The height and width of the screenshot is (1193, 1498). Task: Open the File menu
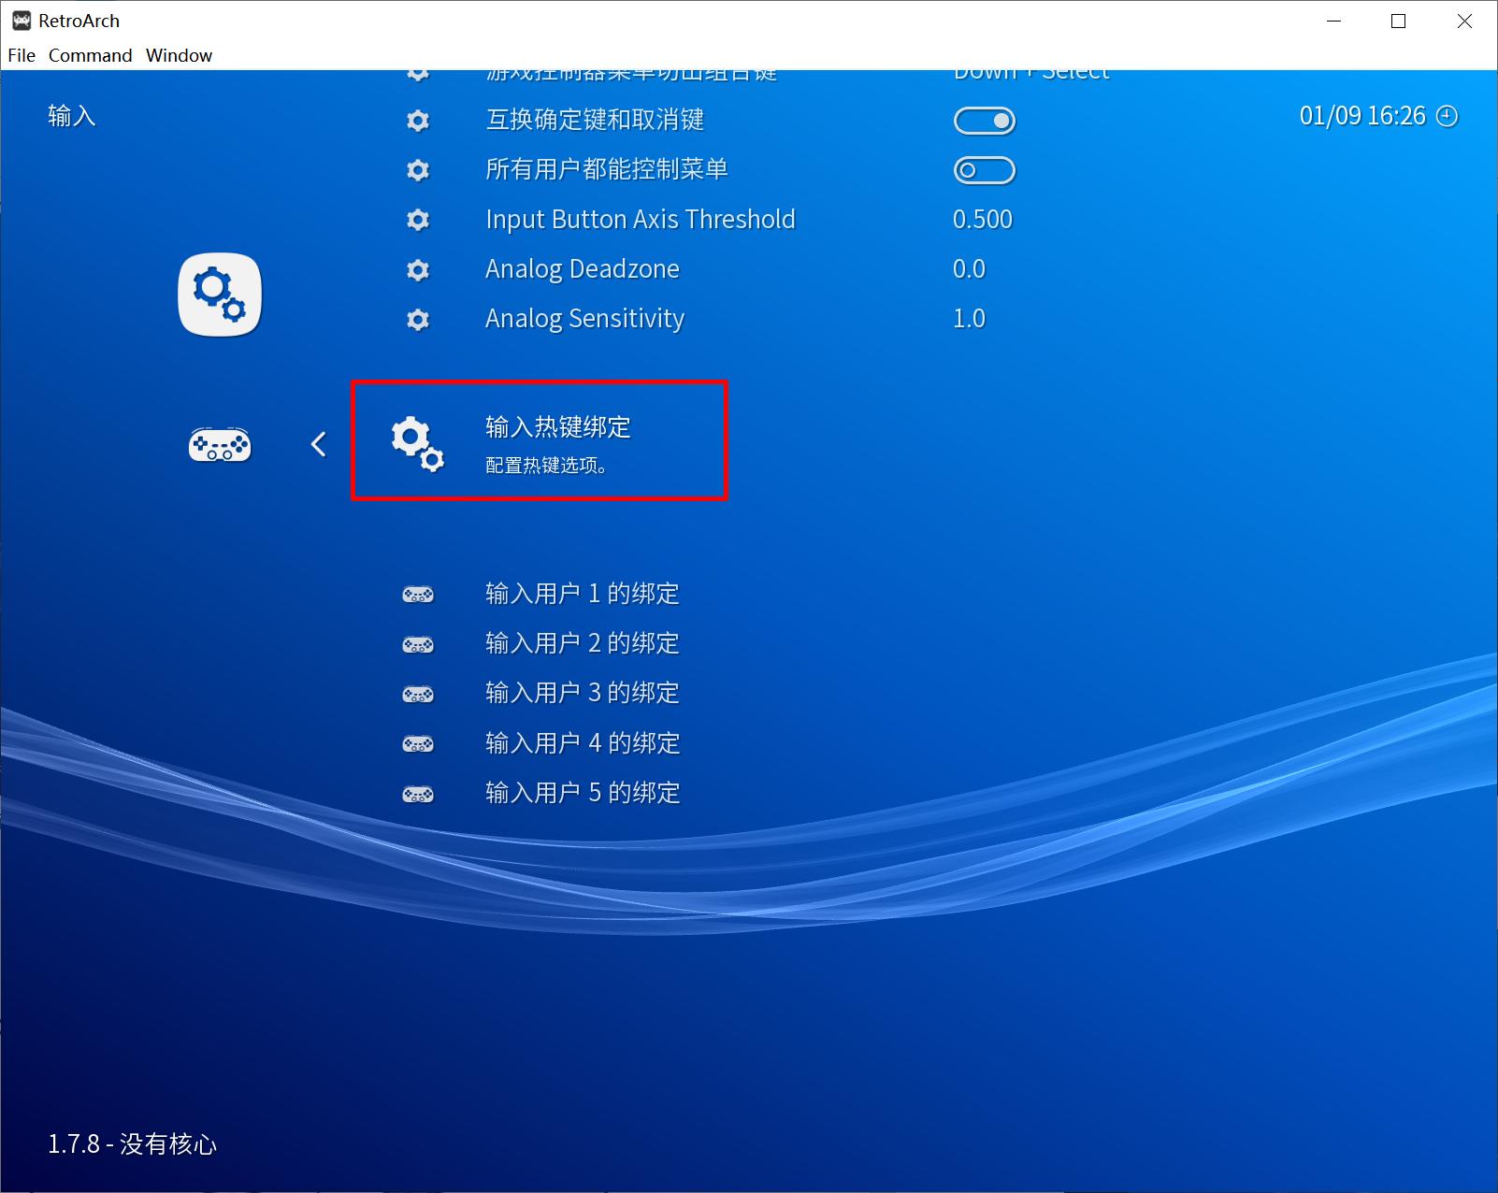[x=22, y=55]
